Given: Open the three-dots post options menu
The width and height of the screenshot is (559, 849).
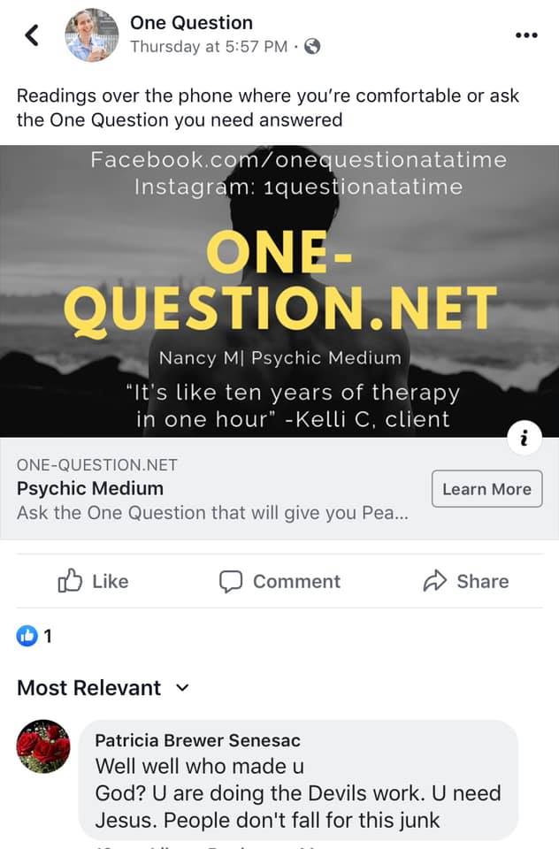Looking at the screenshot, I should 526,35.
